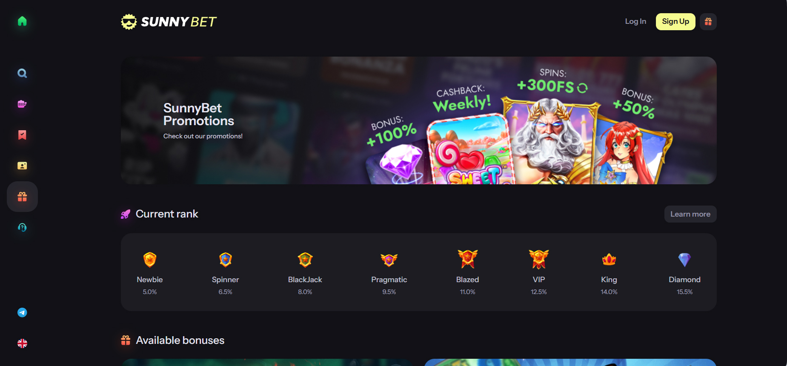Click the yellow Sign Up button
The image size is (787, 366).
[675, 22]
